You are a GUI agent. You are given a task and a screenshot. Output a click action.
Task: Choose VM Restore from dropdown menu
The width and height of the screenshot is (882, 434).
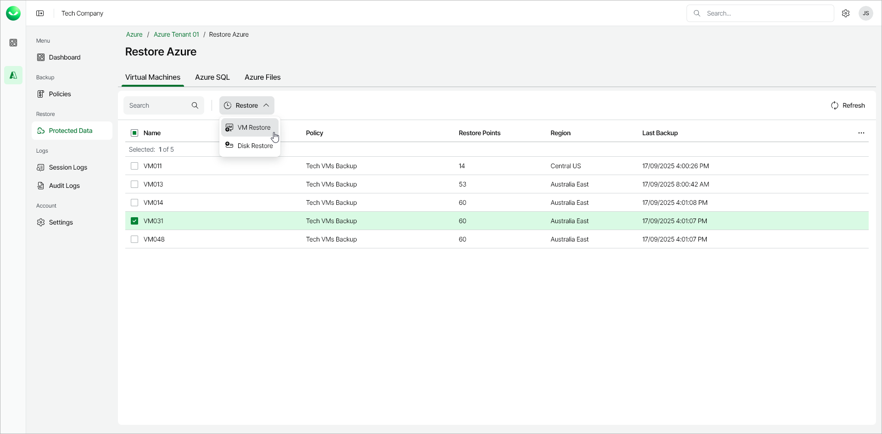[x=254, y=127]
